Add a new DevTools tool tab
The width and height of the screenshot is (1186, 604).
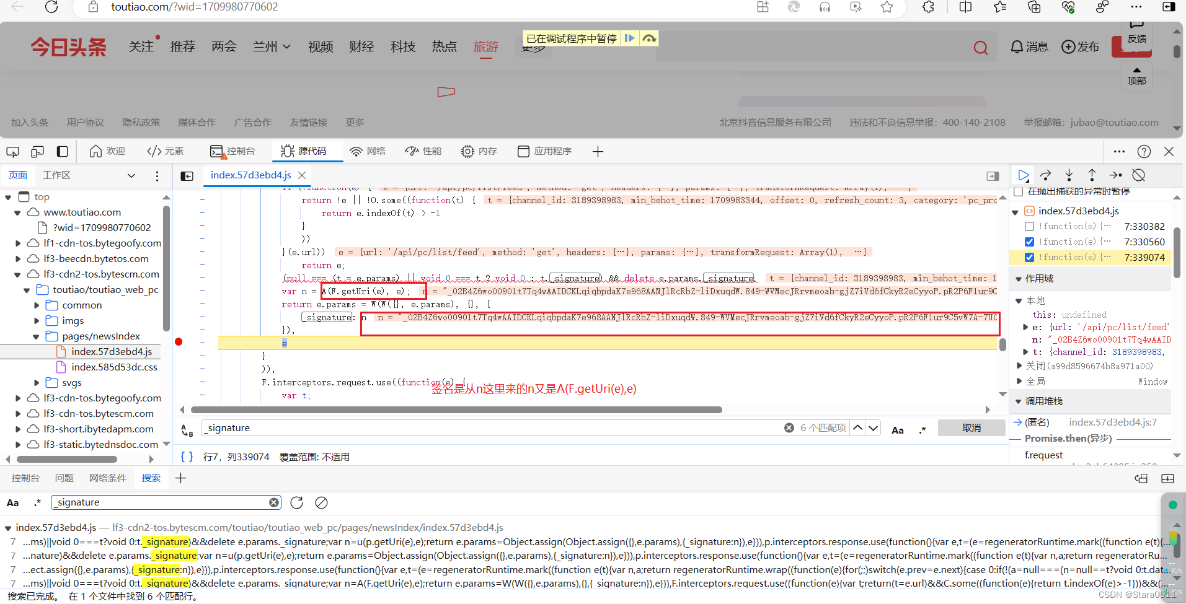click(598, 151)
